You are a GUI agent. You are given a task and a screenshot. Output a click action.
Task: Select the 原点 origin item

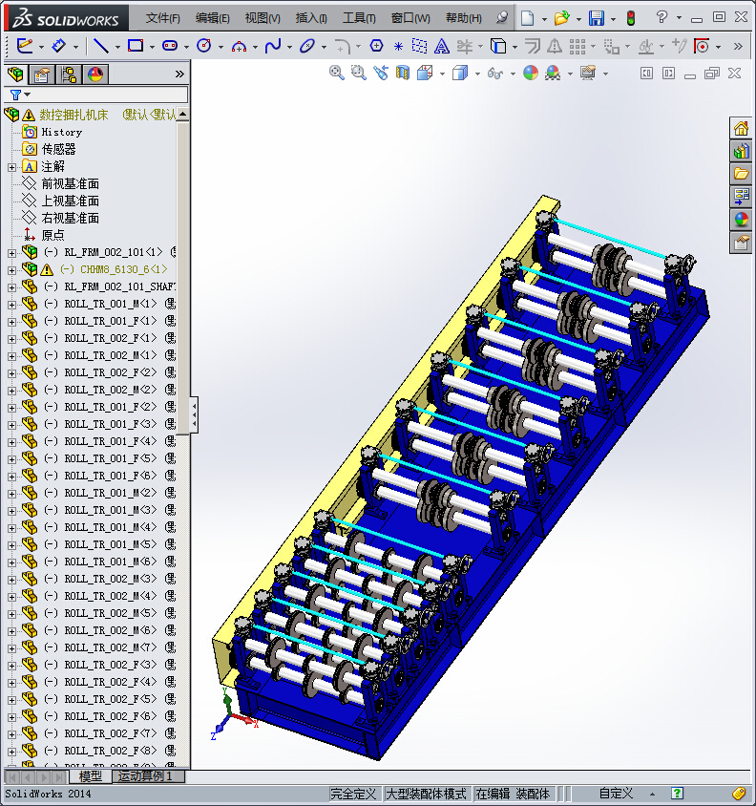tap(52, 236)
